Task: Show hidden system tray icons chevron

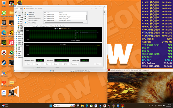Action: tap(149, 106)
